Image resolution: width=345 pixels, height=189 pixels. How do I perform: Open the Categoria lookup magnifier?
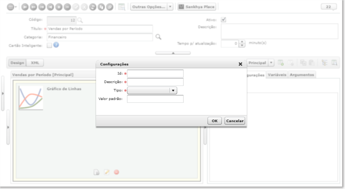tap(158, 37)
